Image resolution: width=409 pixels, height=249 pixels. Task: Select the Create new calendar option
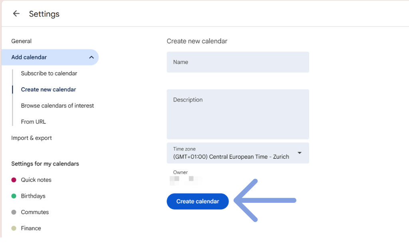(x=48, y=89)
